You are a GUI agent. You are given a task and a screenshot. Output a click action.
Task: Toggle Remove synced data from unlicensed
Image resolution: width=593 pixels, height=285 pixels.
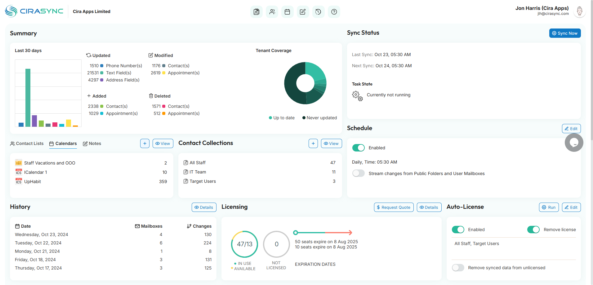click(458, 268)
